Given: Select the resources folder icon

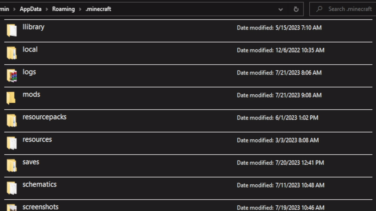Looking at the screenshot, I should (12, 143).
